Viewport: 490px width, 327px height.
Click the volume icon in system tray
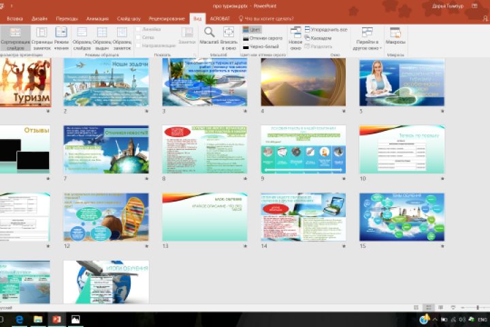(x=462, y=320)
